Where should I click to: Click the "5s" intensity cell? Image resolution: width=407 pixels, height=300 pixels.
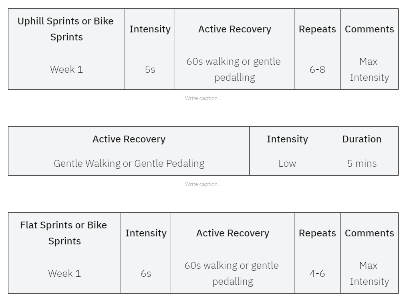[150, 69]
